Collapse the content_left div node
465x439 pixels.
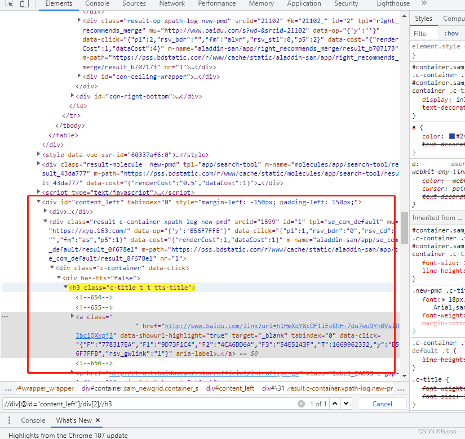(x=38, y=201)
